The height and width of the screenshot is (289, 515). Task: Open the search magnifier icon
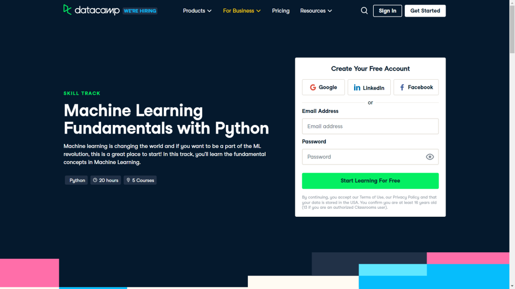coord(364,11)
